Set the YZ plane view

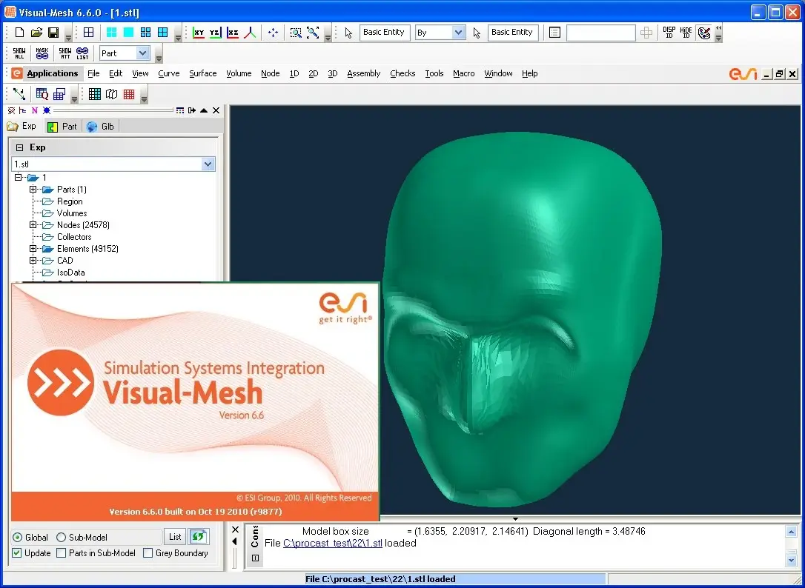pos(215,33)
